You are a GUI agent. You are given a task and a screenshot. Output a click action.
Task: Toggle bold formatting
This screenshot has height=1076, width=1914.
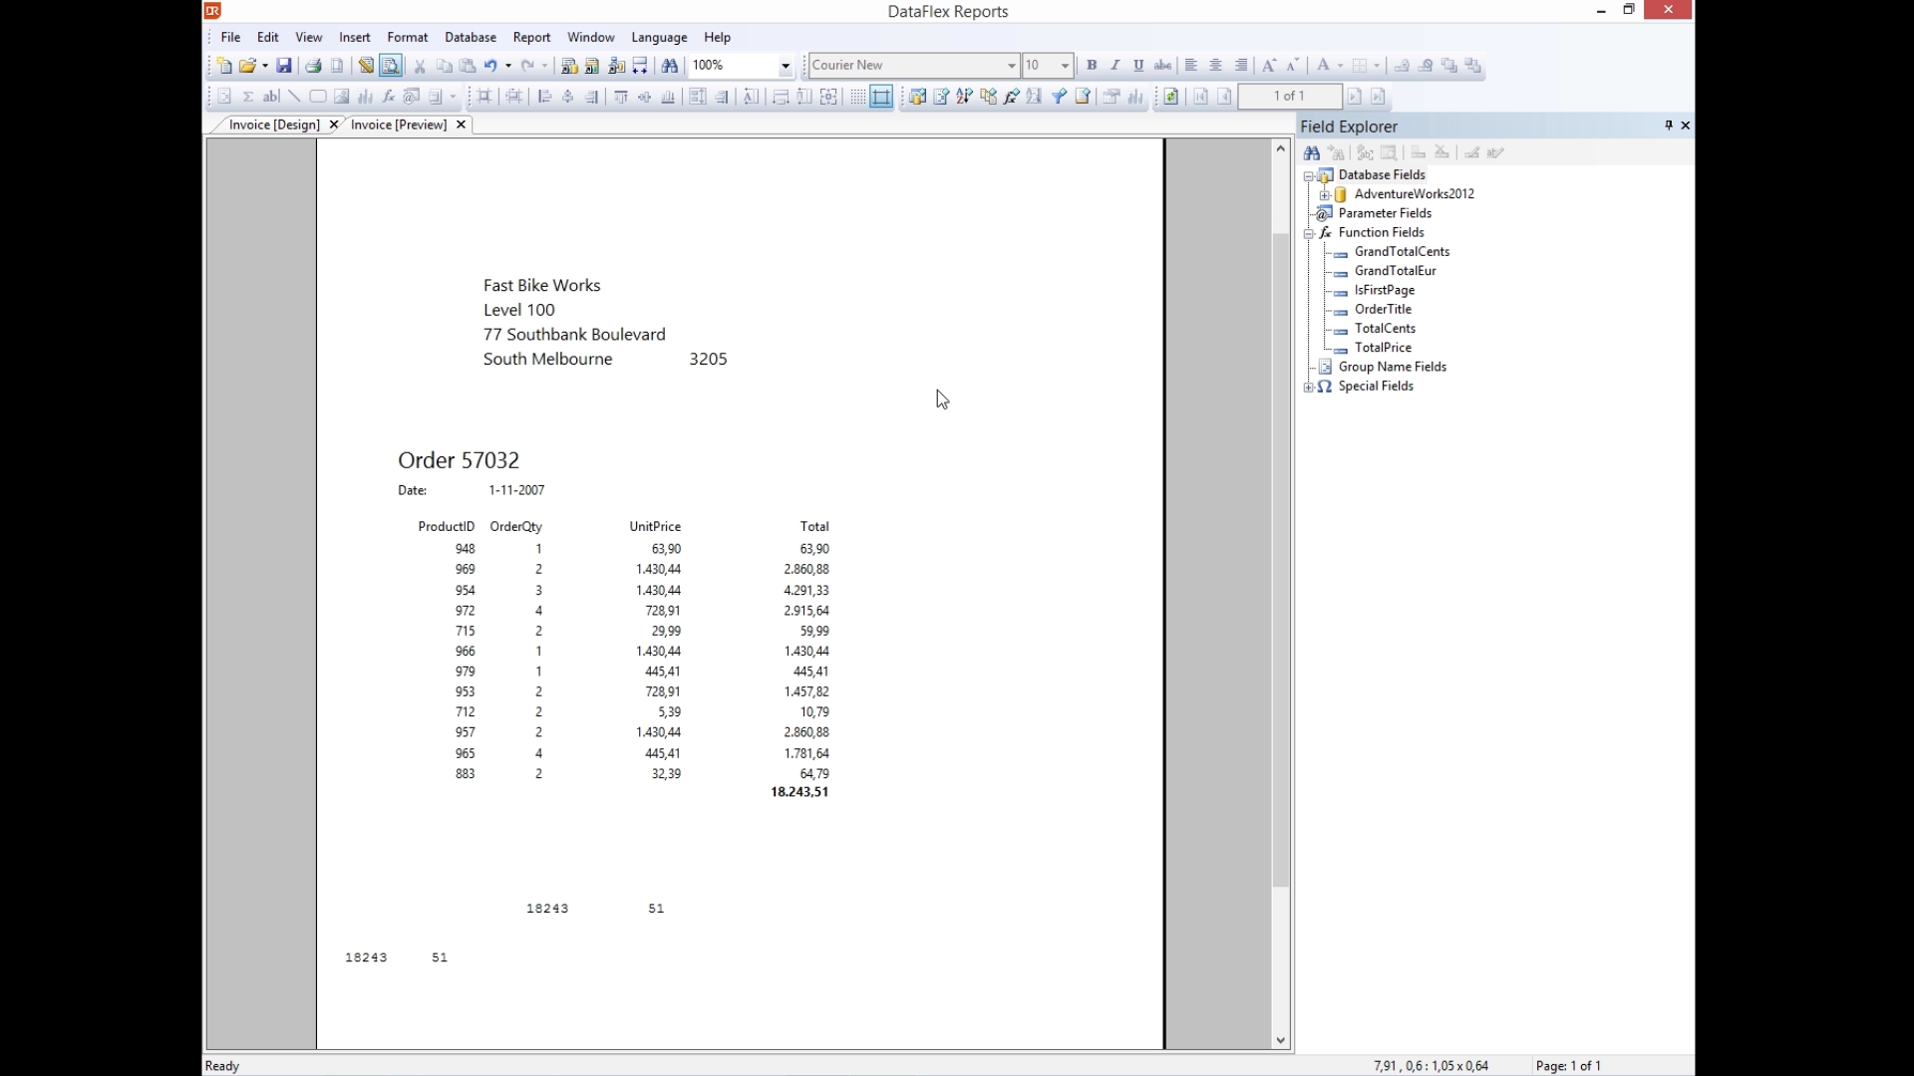1092,66
